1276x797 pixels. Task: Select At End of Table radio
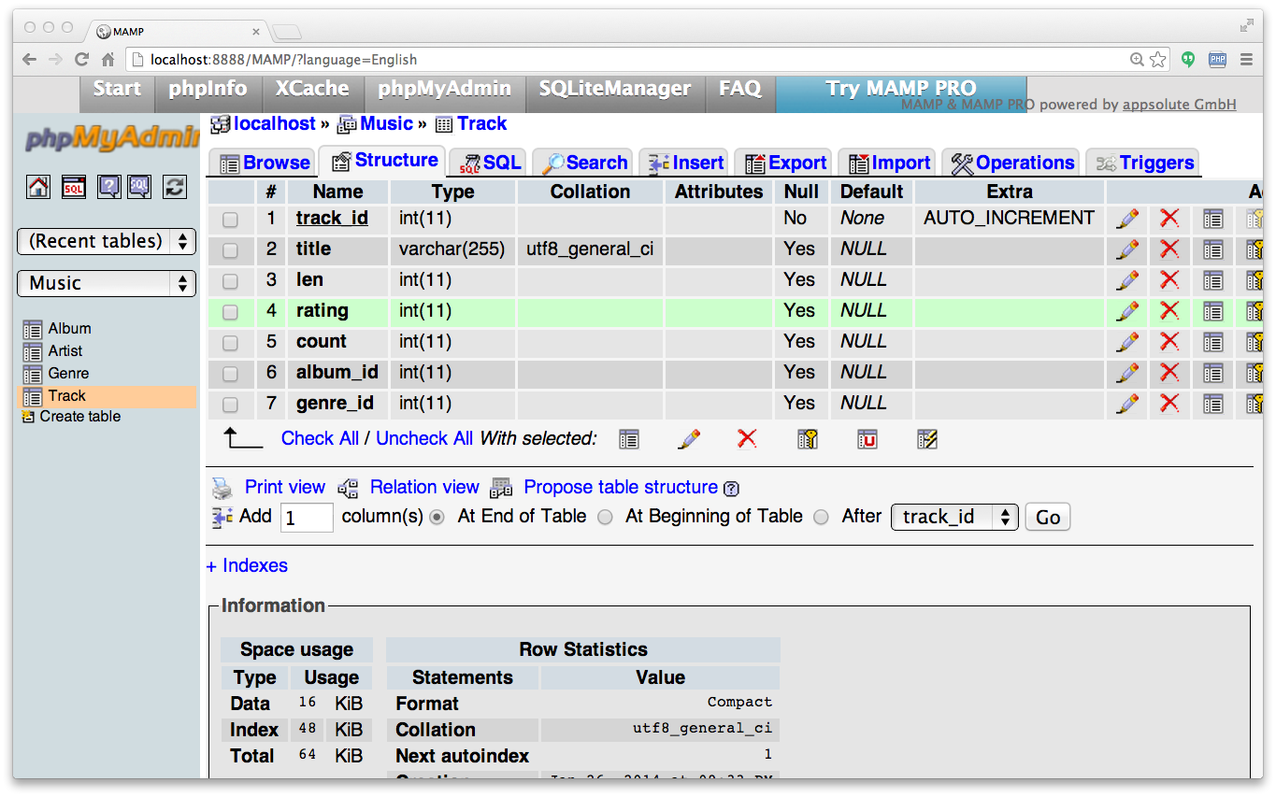click(x=437, y=517)
